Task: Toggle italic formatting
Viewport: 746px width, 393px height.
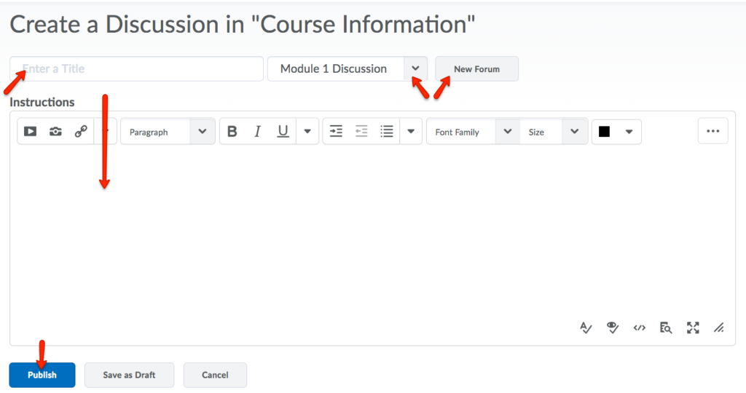Action: tap(257, 132)
